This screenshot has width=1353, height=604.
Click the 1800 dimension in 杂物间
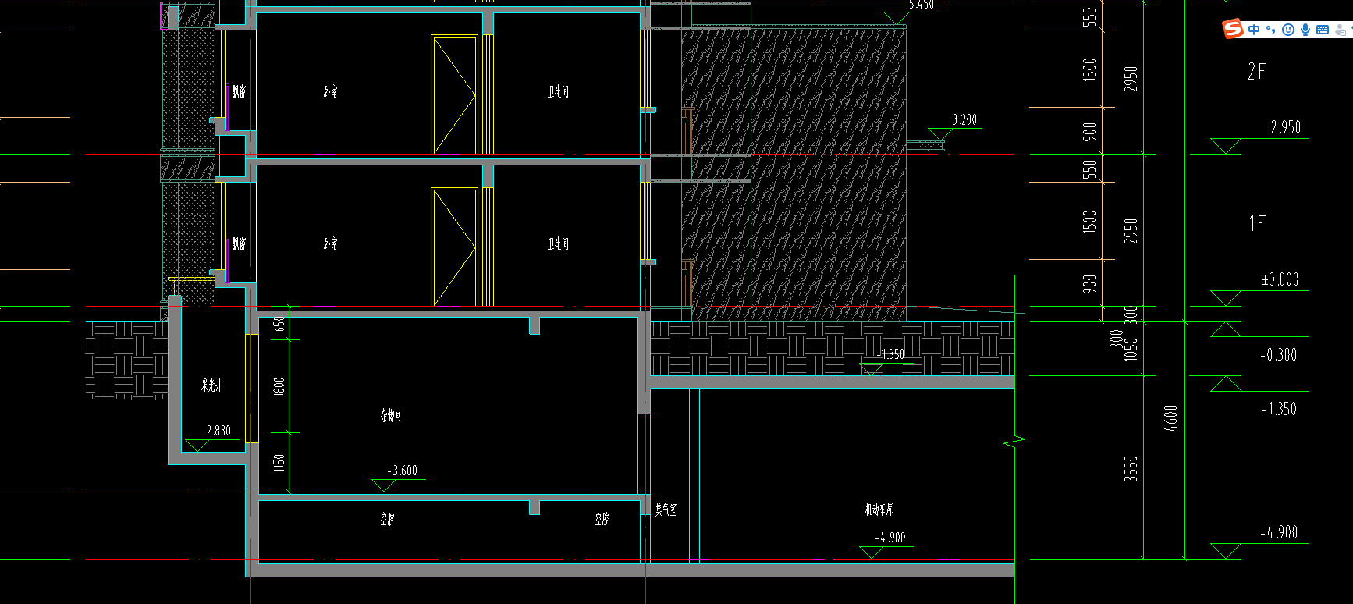tap(279, 386)
